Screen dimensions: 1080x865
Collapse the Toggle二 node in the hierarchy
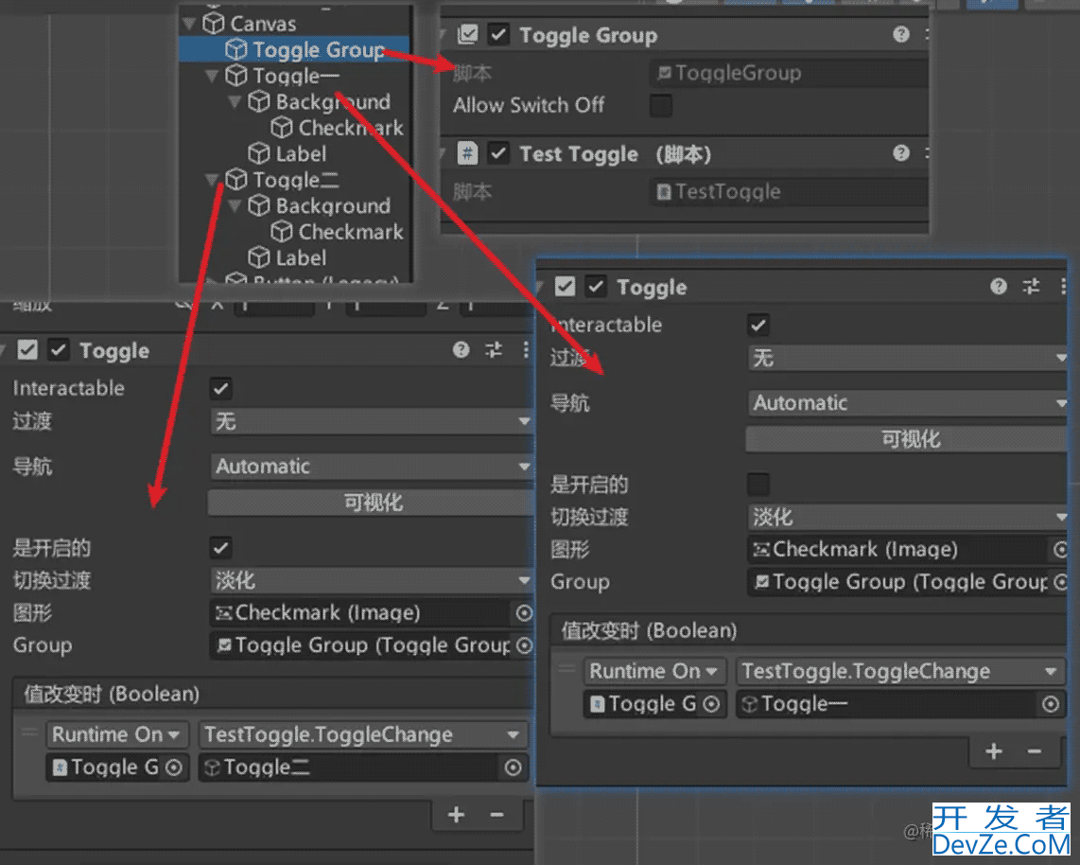click(212, 179)
